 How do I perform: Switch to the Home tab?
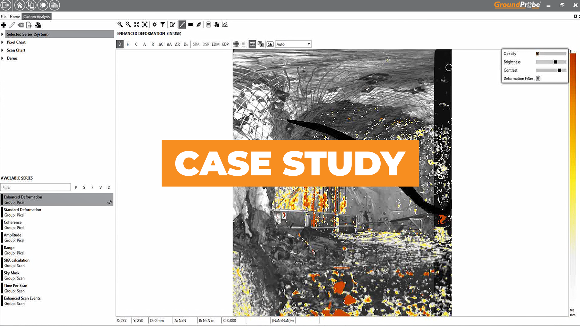(14, 17)
